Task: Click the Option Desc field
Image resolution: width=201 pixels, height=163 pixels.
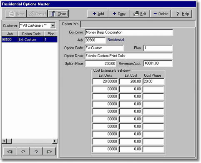Action: pos(129,56)
